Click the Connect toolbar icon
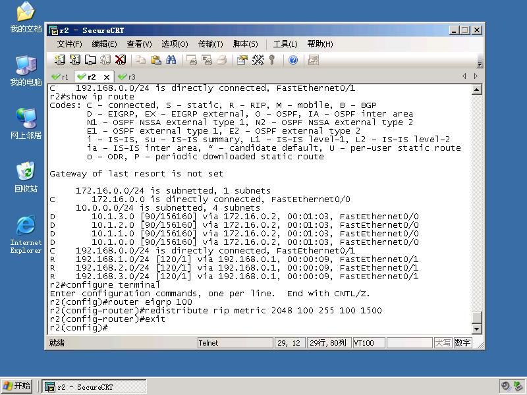Screen dimensions: 527x395 point(59,60)
